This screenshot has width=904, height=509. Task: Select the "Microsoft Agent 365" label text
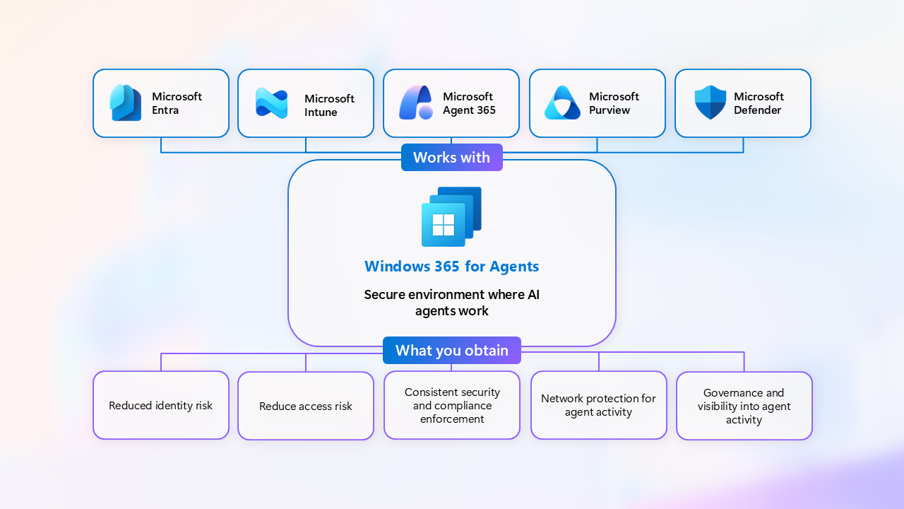pyautogui.click(x=469, y=103)
